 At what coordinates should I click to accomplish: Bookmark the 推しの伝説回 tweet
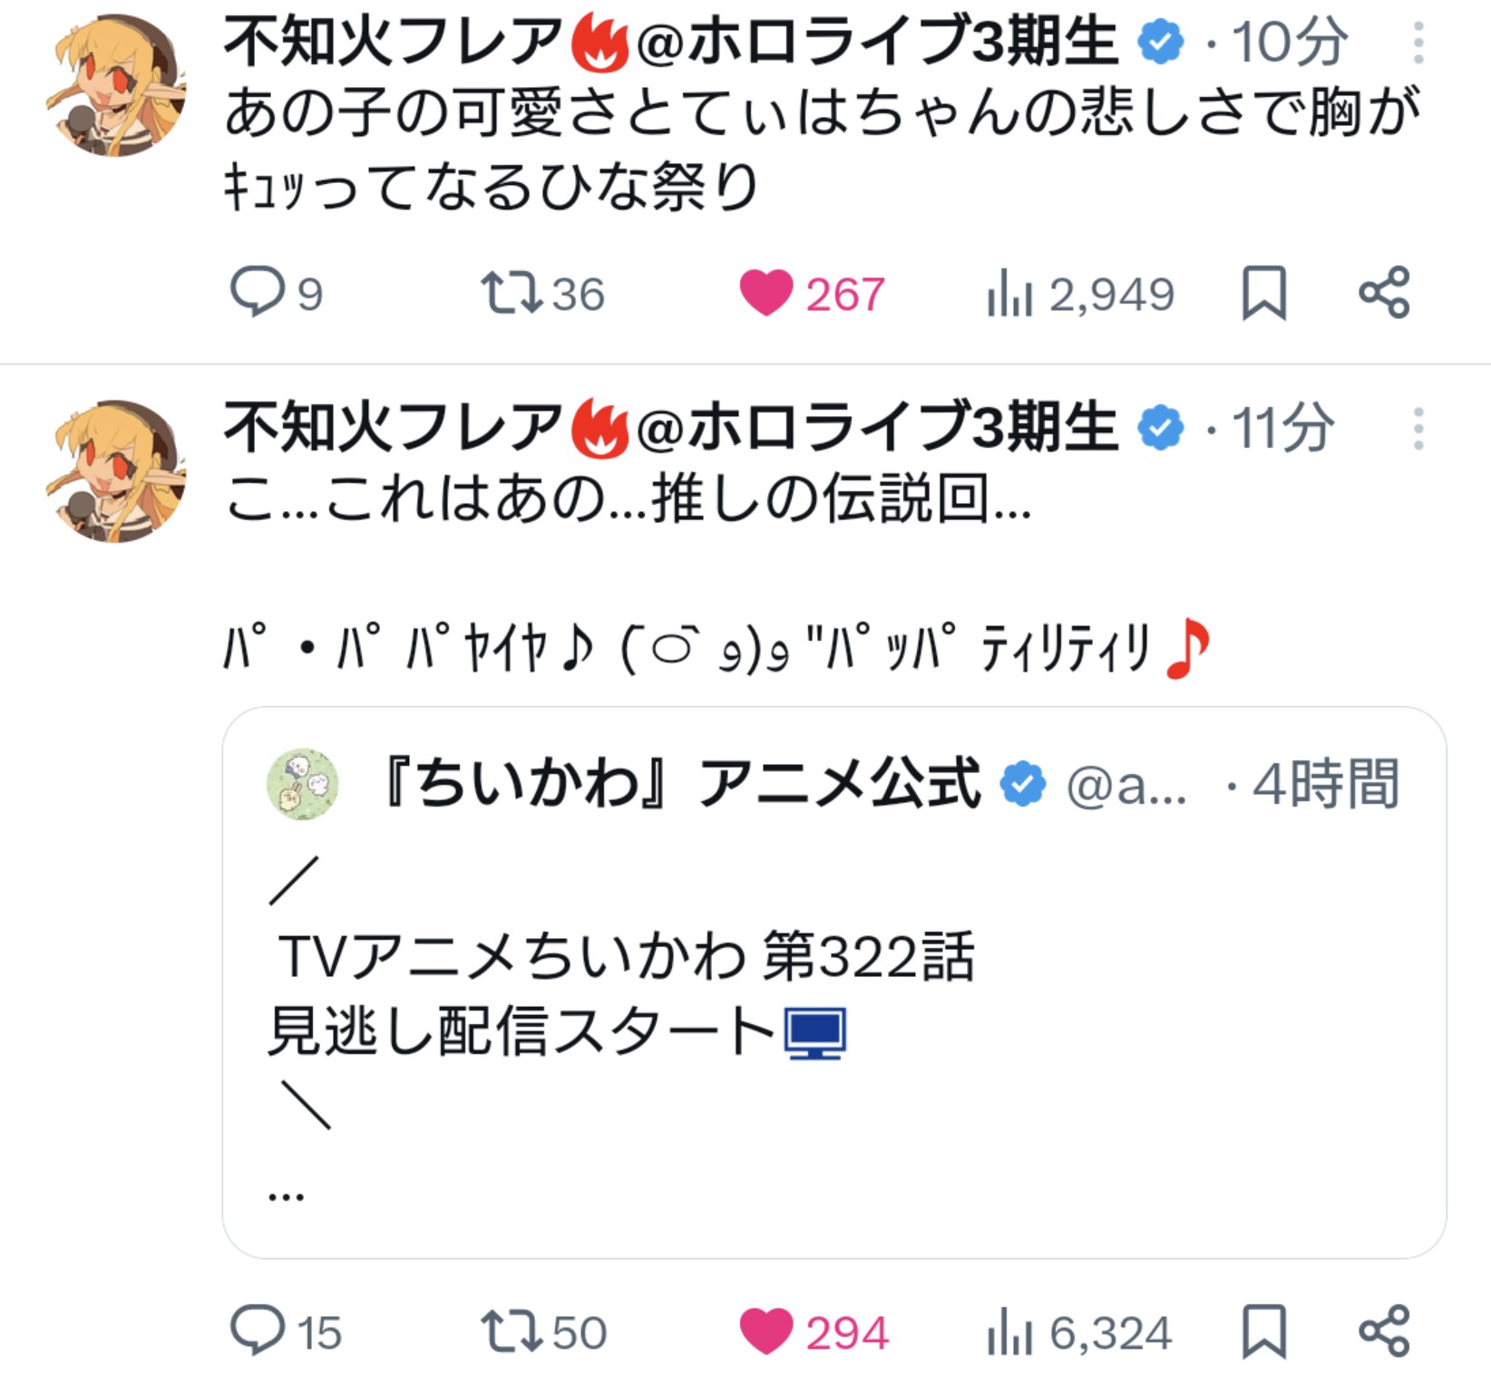[1263, 1331]
